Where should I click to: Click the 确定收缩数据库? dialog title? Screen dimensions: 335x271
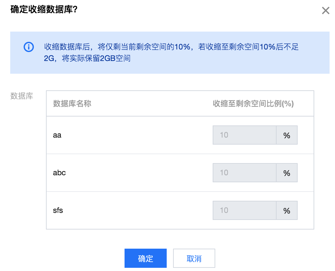(x=44, y=10)
